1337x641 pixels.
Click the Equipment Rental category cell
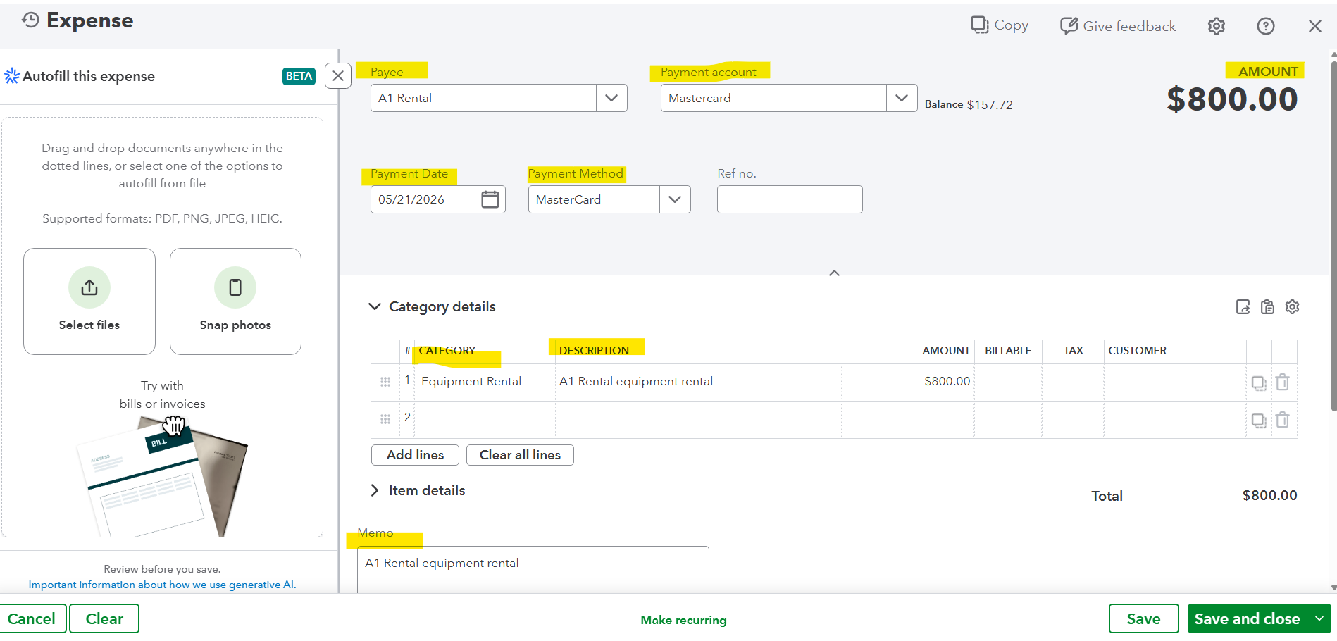[484, 382]
